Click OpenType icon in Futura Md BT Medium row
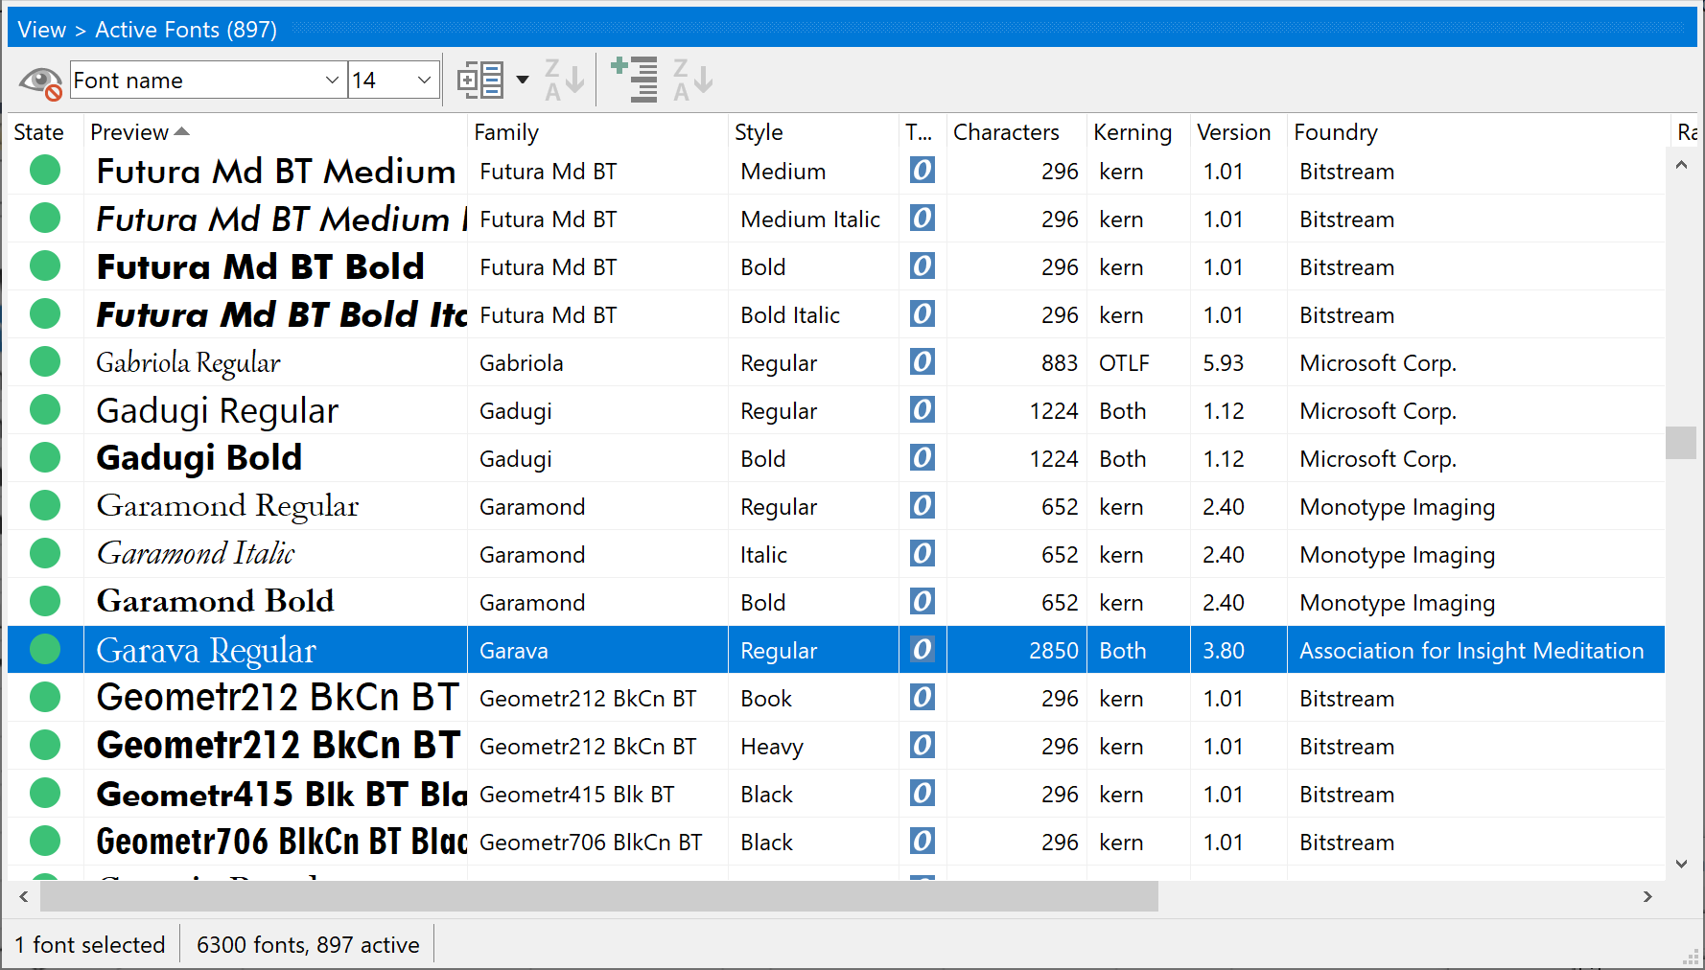The image size is (1705, 970). 923,171
